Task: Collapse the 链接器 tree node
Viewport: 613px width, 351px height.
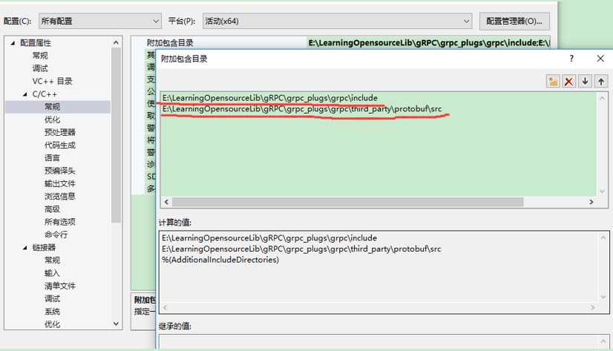Action: [x=25, y=247]
